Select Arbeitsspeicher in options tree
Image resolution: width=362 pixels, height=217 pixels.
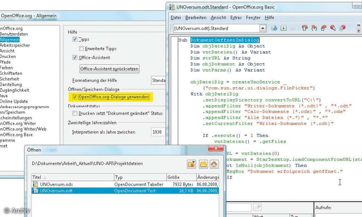tap(15, 45)
